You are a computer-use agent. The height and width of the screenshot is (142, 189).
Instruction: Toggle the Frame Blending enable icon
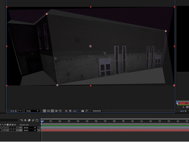(x=29, y=120)
